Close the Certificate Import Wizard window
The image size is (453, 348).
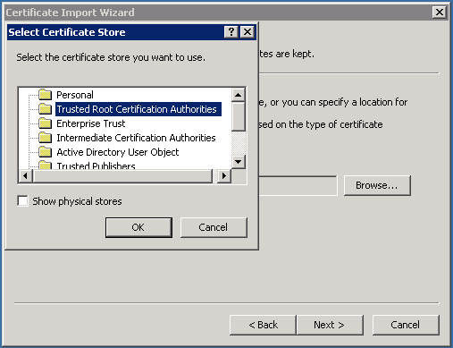click(x=440, y=13)
